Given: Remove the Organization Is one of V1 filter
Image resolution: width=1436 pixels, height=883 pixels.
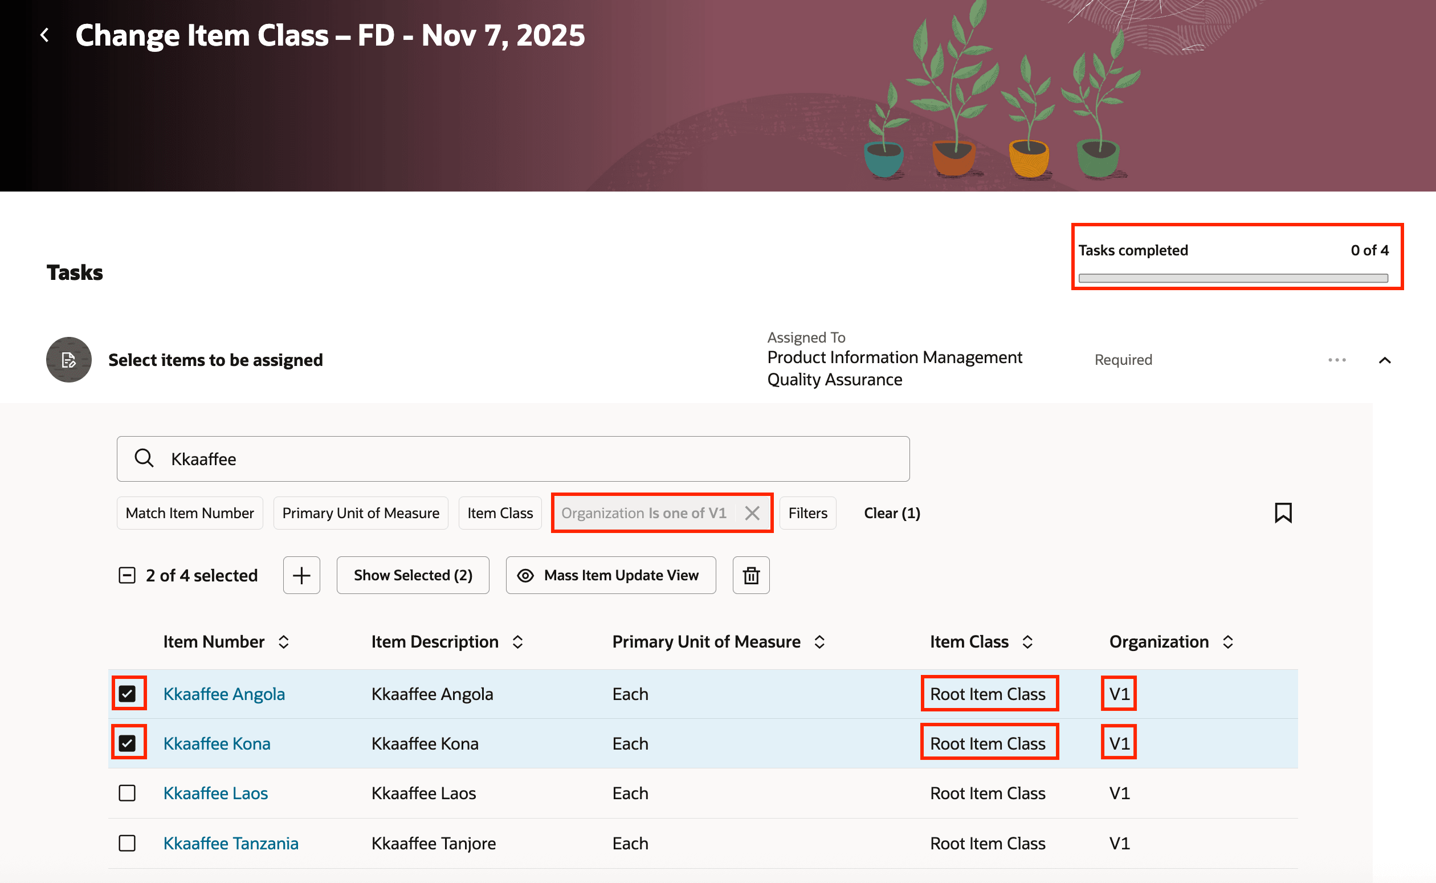Looking at the screenshot, I should (752, 512).
